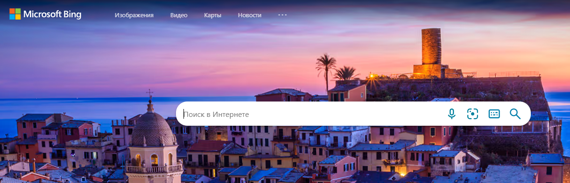Expand the three-dot more options menu

click(282, 14)
